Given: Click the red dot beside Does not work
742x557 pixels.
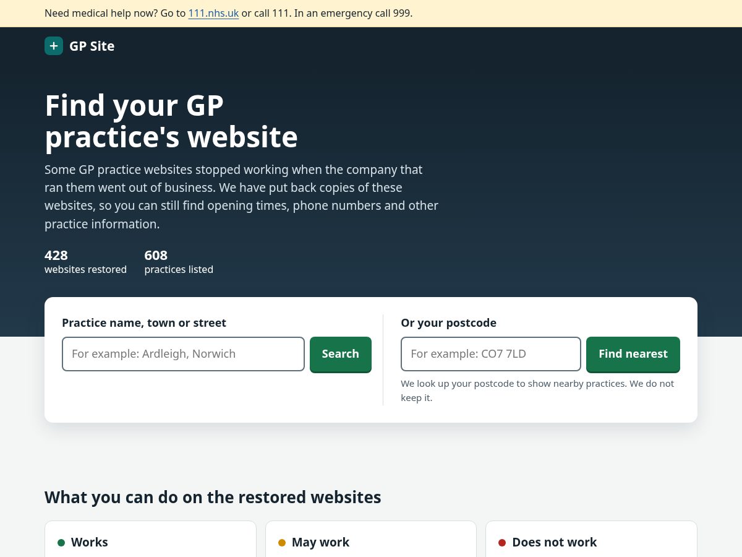Looking at the screenshot, I should point(502,543).
